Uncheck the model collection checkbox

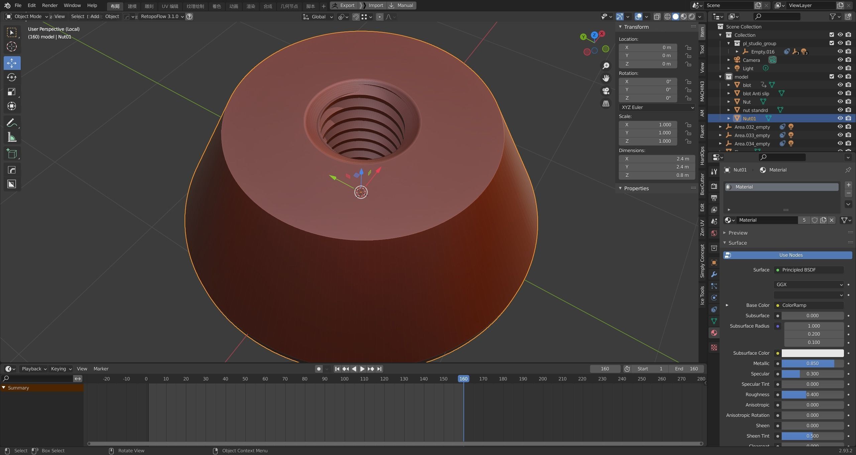coord(832,77)
